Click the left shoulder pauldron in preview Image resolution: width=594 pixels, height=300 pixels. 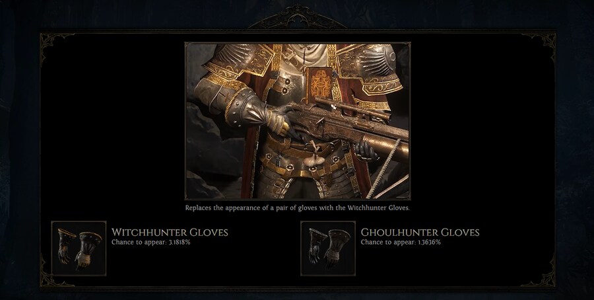coord(237,61)
